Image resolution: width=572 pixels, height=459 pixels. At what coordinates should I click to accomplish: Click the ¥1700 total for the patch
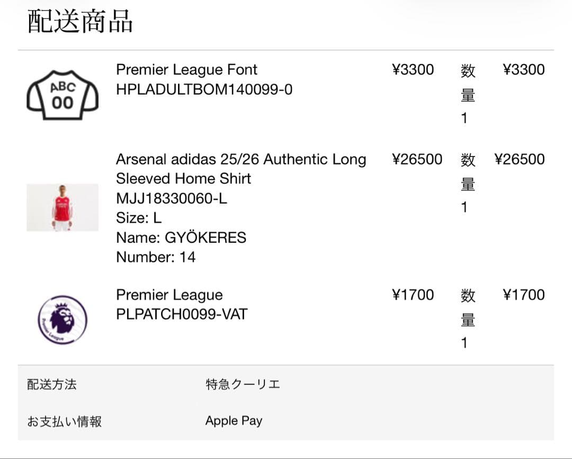tap(523, 295)
